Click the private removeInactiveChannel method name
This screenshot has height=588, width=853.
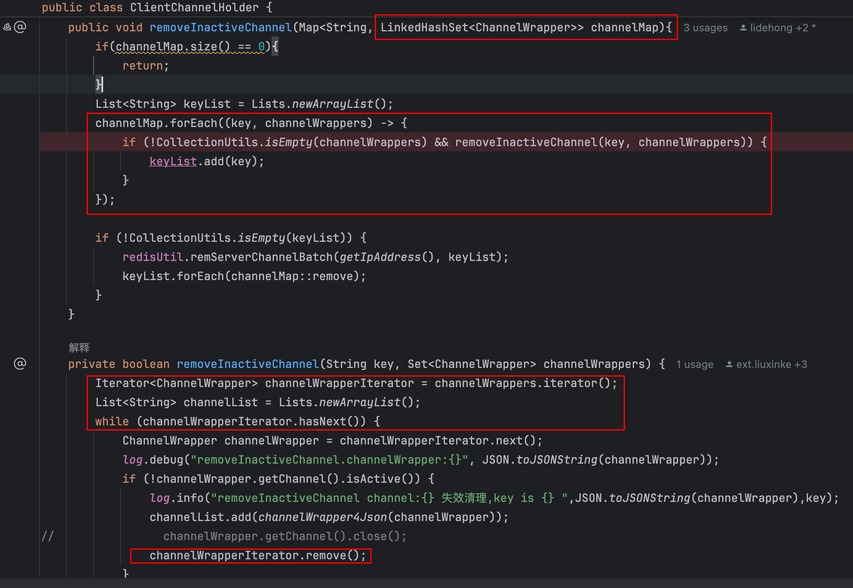pyautogui.click(x=248, y=364)
